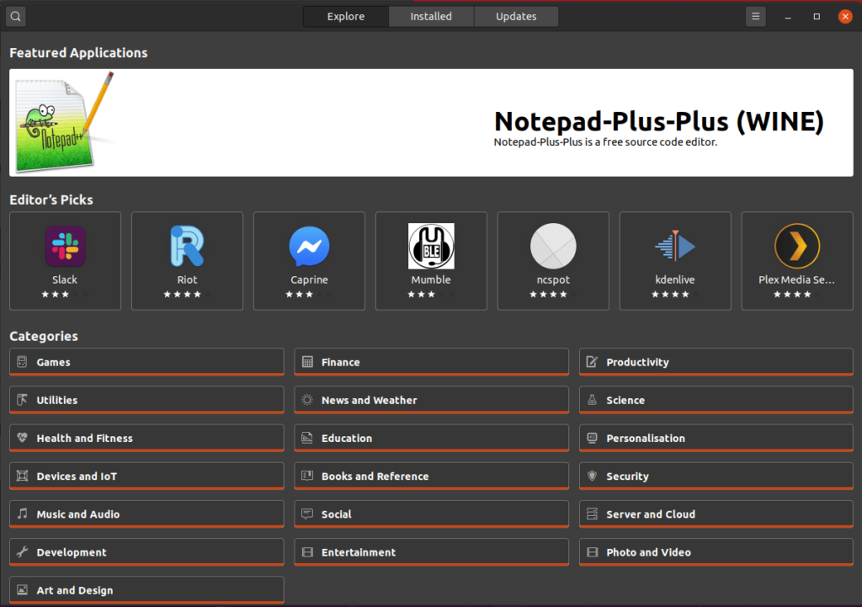Click the News and Weather sun icon
Viewport: 862px width, 607px height.
click(307, 400)
